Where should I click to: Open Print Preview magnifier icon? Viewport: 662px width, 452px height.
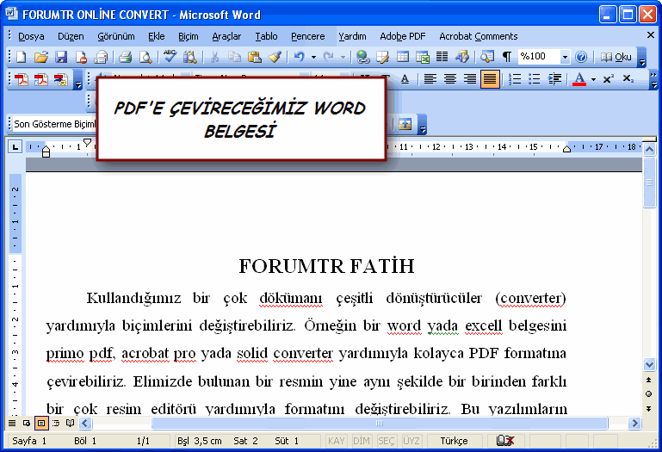point(145,57)
